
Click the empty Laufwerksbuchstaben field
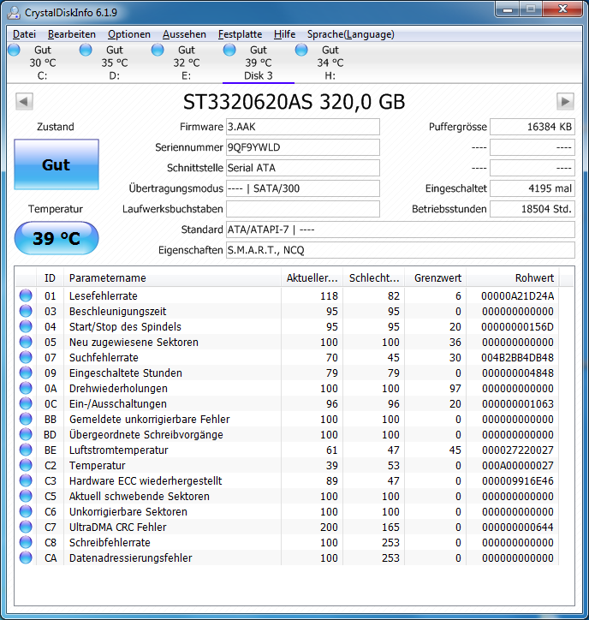[x=303, y=209]
